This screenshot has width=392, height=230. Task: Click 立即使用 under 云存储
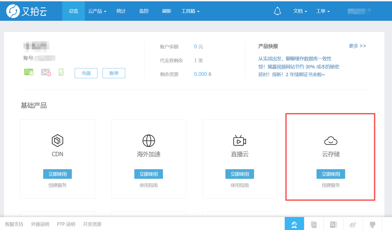pyautogui.click(x=331, y=174)
